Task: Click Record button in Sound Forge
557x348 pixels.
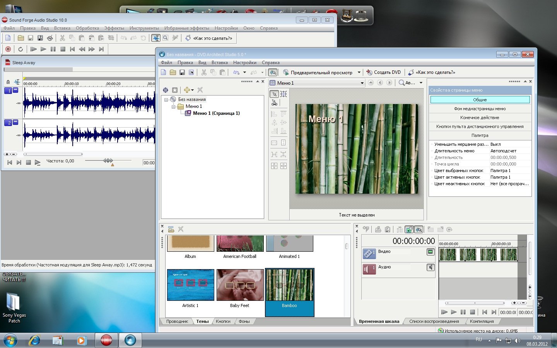Action: 8,49
